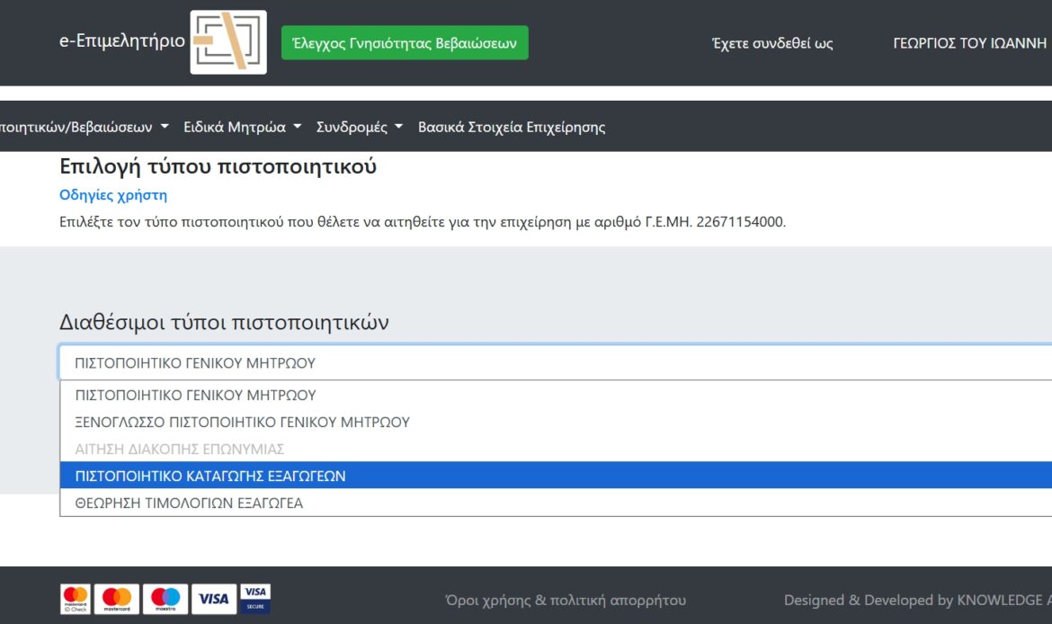
Task: Choose ΠΙΣΤΟΠΟΙΗΤΙΚΟ ΚΑΤΑΓΩΓΗΣ ΕΞΑΓΩΓΕΩΝ from the list
Action: click(210, 476)
